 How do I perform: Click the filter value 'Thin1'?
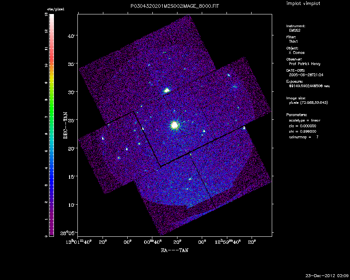(x=293, y=42)
